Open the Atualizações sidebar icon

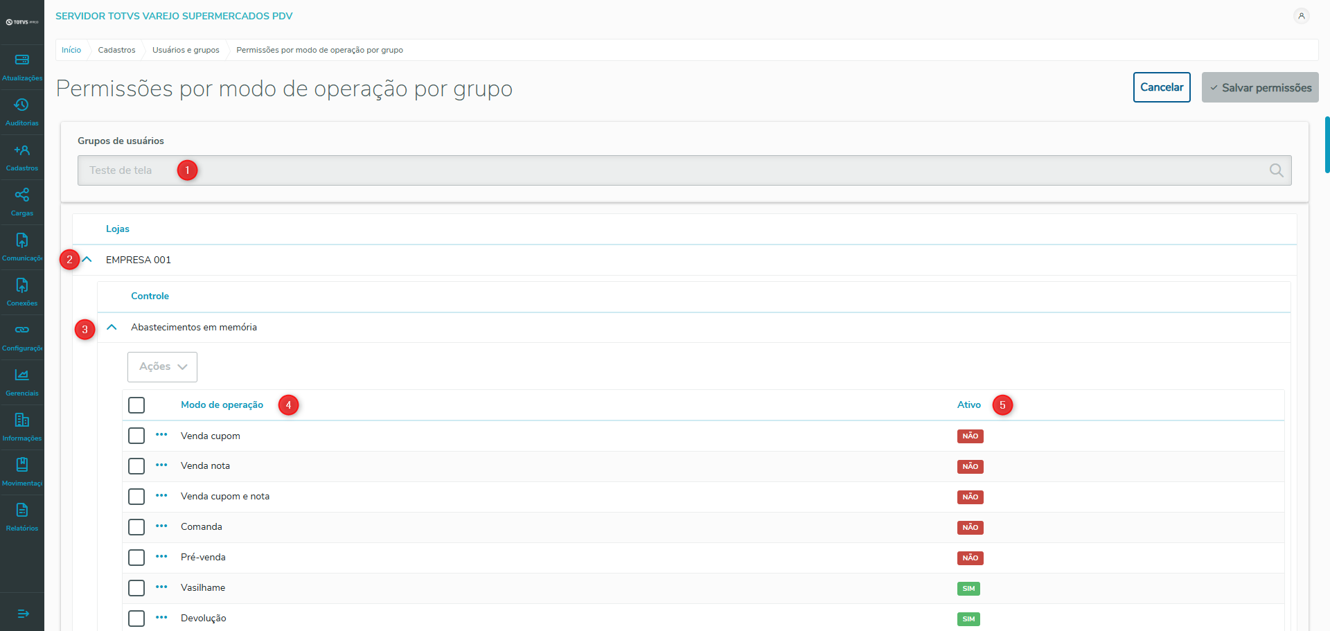point(22,60)
